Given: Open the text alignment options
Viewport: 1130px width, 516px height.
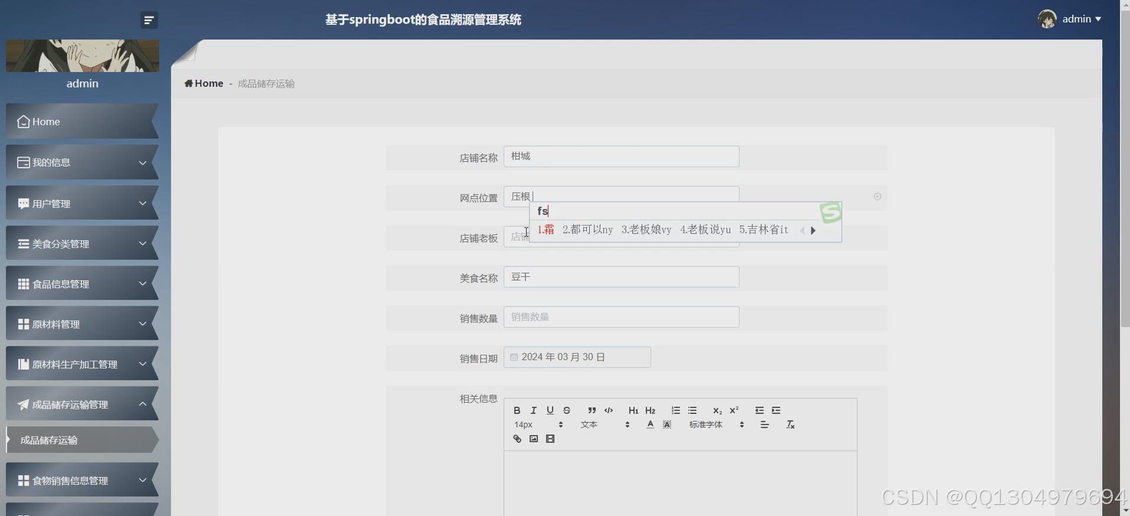Looking at the screenshot, I should coord(764,425).
